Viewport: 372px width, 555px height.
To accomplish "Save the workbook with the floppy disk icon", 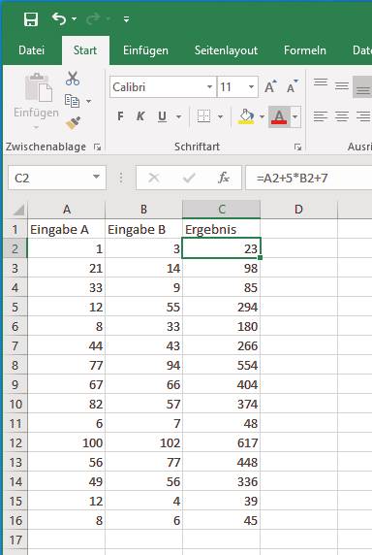I will tap(31, 18).
